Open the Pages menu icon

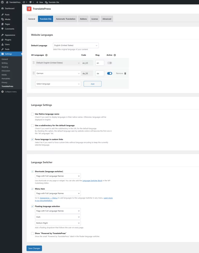click(2, 24)
